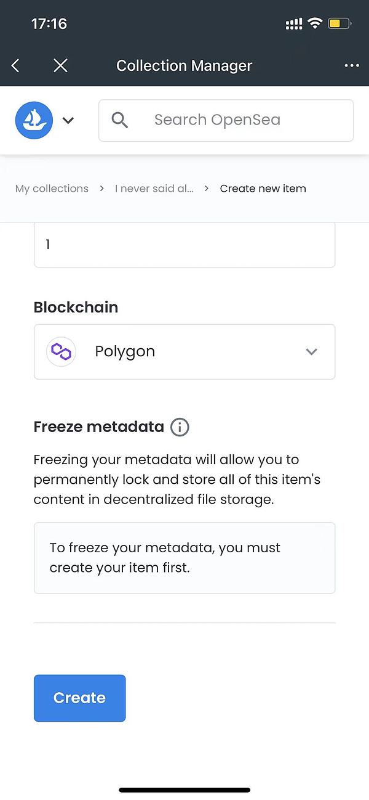
Task: Show Freeze metadata info tooltip
Action: pyautogui.click(x=180, y=427)
